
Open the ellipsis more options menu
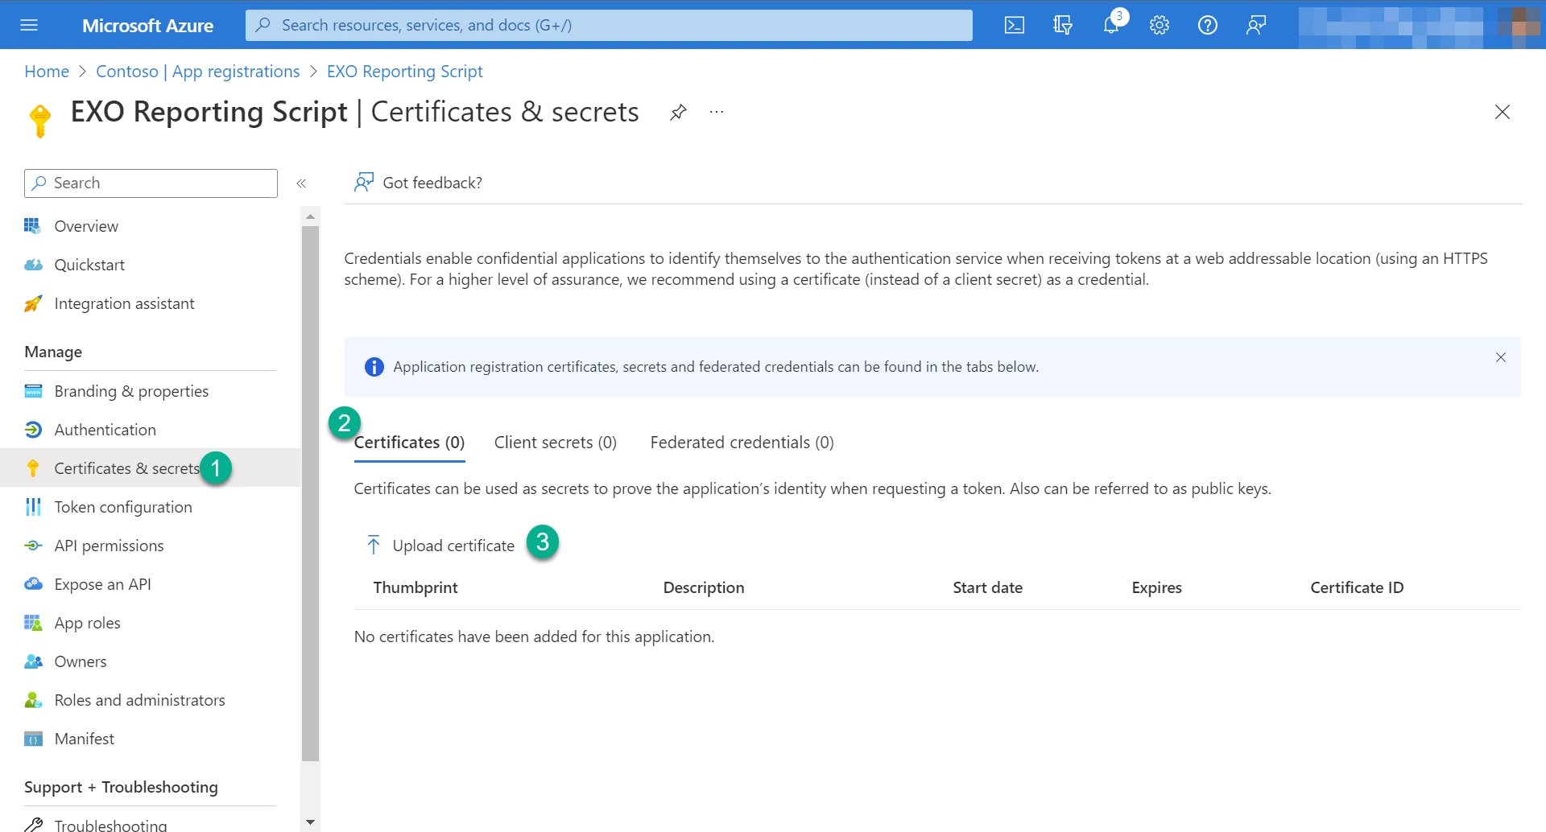[x=716, y=112]
